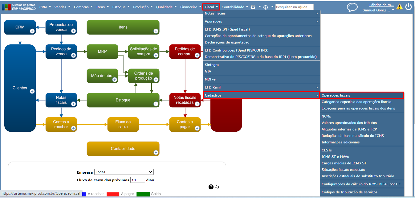Image resolution: width=415 pixels, height=198 pixels.
Task: Click the black help circle near cash flow
Action: click(x=211, y=187)
